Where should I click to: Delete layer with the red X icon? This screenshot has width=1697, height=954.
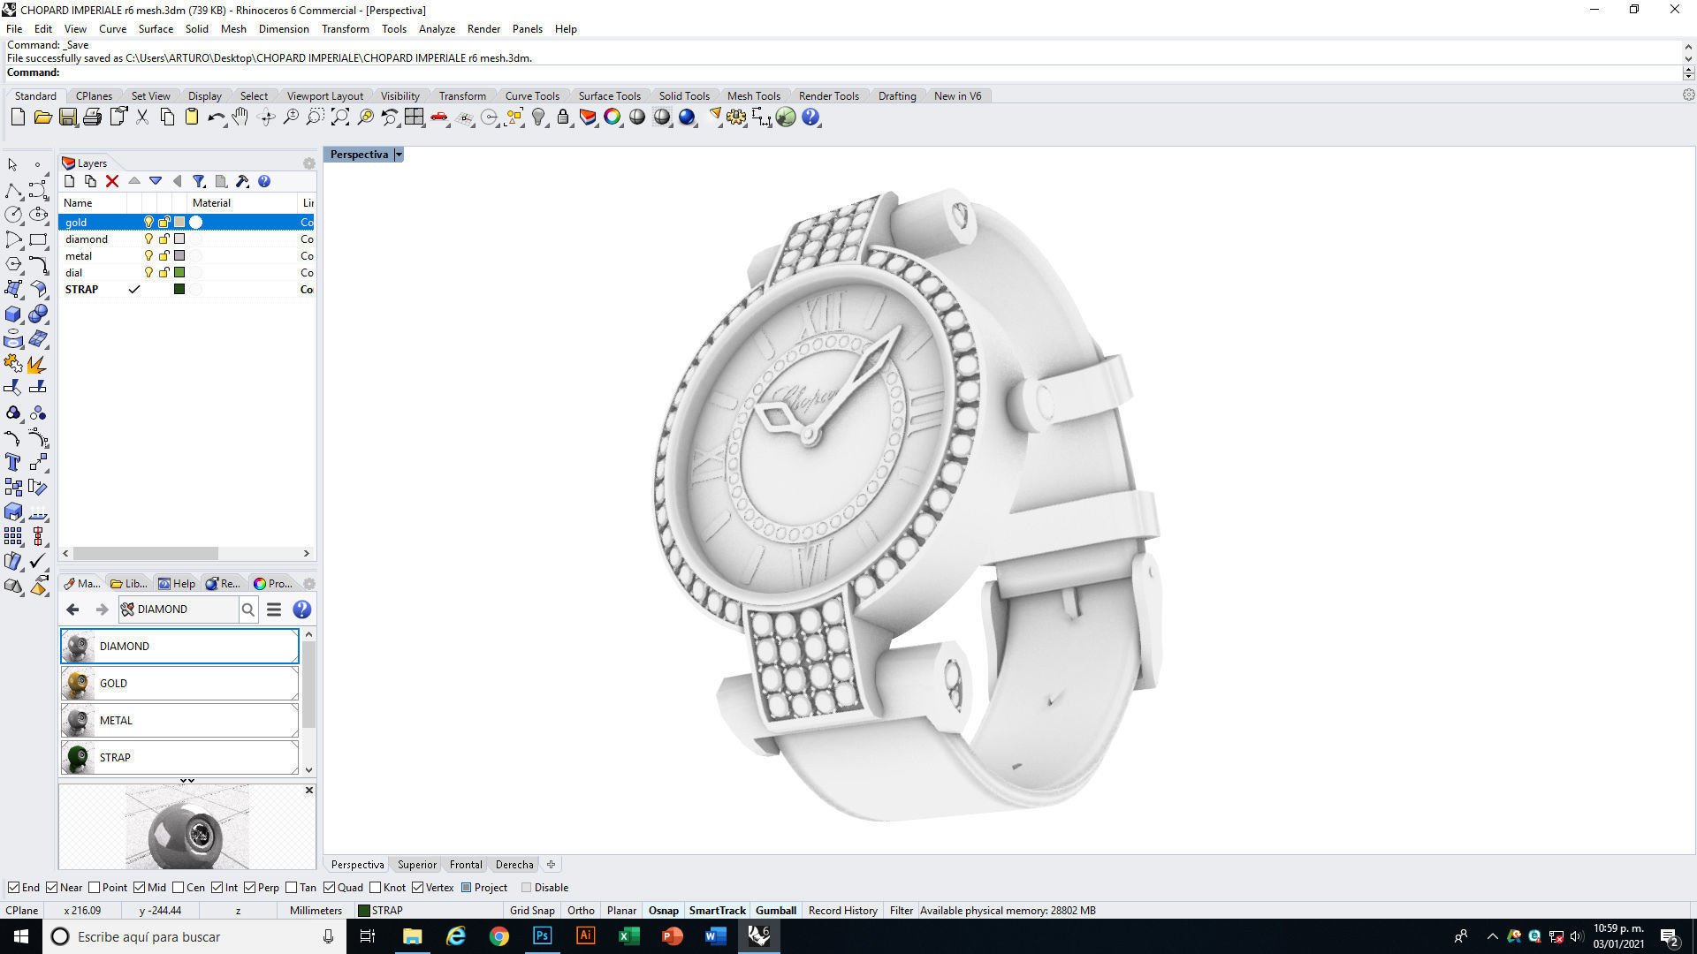tap(112, 181)
